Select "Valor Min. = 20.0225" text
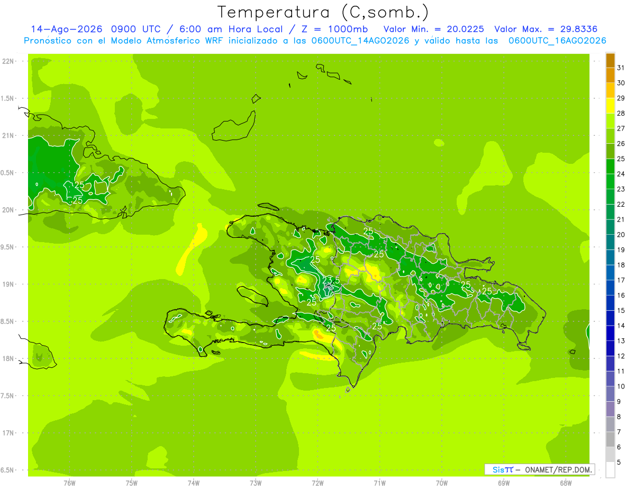The height and width of the screenshot is (490, 635). pos(433,29)
